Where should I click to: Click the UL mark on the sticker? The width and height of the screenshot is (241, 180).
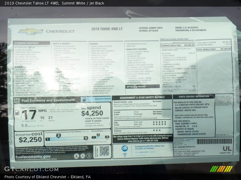click(227, 148)
